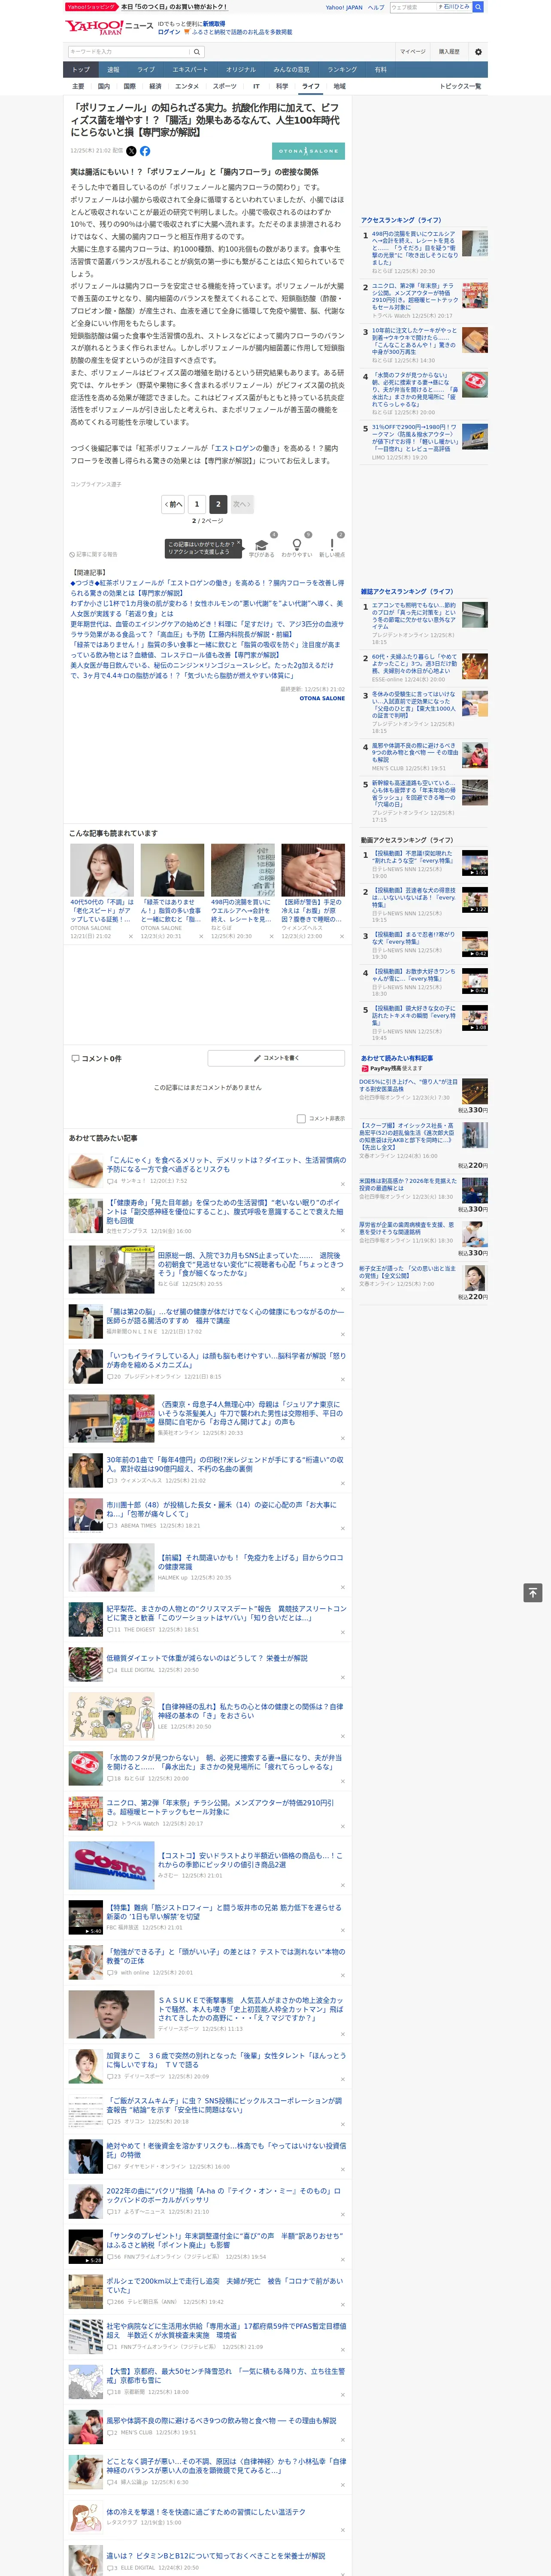This screenshot has width=551, height=2576.
Task: Open the つづき紅茶ポリフェノール related article link
Action: click(x=207, y=588)
